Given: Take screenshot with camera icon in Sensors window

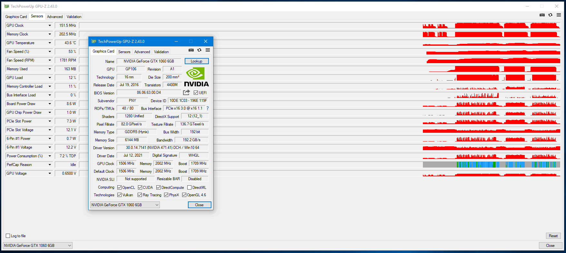Looking at the screenshot, I should pos(542,15).
